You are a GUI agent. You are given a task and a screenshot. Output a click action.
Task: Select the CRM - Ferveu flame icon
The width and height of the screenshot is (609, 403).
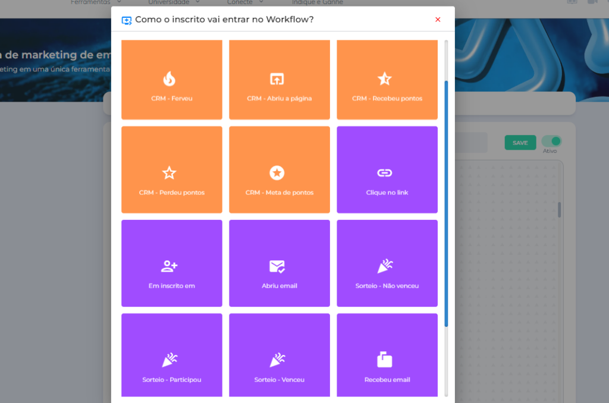(169, 78)
